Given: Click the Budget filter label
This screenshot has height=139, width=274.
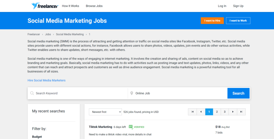Looking at the screenshot, I should click(37, 137).
